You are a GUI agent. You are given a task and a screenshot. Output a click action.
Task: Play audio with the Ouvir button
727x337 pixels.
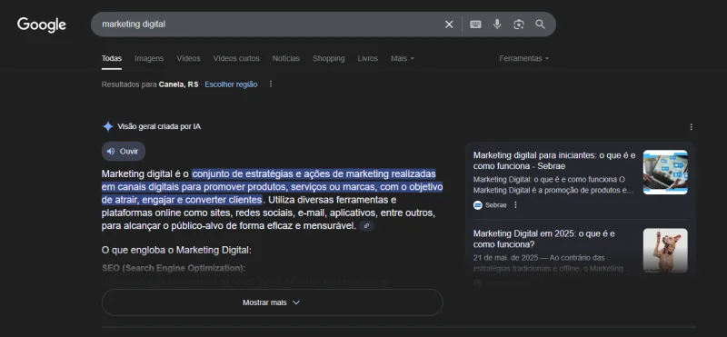(124, 151)
